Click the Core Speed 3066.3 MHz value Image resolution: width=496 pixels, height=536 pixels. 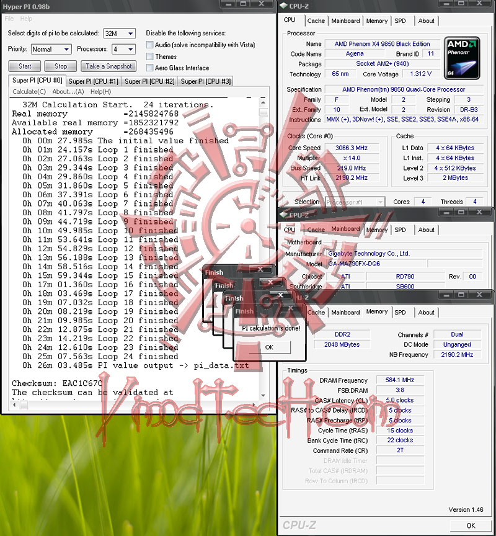351,148
